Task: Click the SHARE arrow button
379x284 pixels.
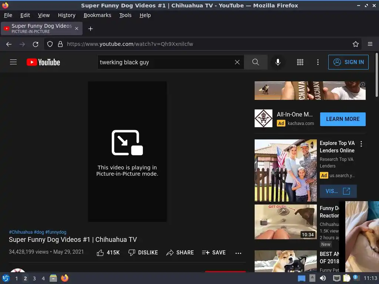Action: click(x=180, y=253)
